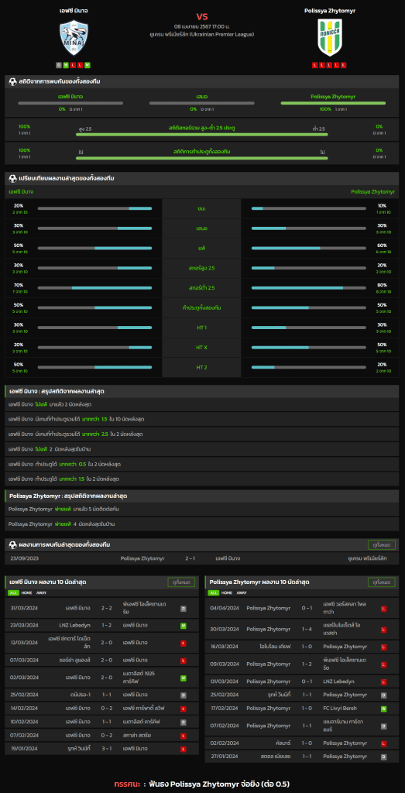
Task: Select HOME tab under เอฟซี มินาจ ผลงาน 10 นัดล่าสุด
Action: pos(26,592)
